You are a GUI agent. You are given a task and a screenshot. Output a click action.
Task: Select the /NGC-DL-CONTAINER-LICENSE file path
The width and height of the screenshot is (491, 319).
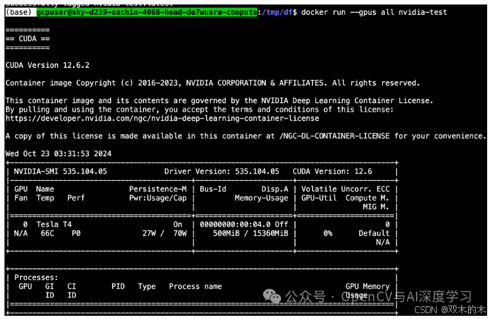tap(334, 136)
